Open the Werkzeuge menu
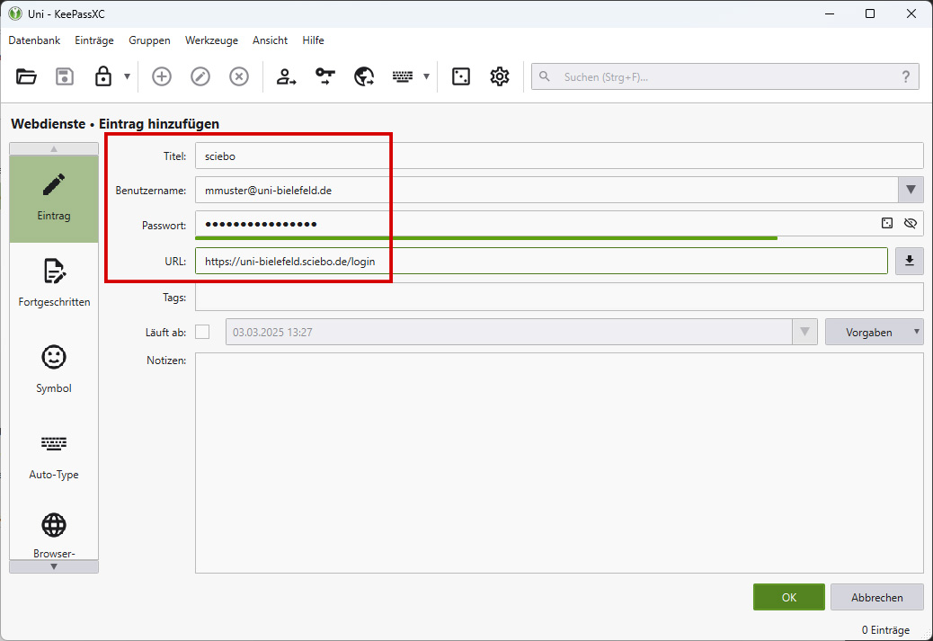Viewport: 933px width, 641px height. point(211,40)
